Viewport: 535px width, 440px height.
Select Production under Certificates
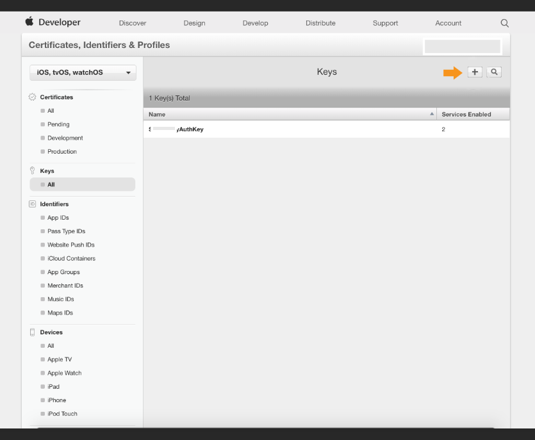(x=62, y=152)
